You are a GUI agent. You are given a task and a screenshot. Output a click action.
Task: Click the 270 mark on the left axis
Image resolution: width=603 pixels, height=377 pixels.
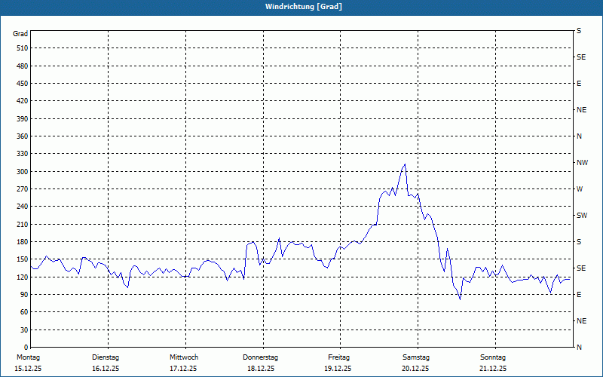pyautogui.click(x=20, y=189)
